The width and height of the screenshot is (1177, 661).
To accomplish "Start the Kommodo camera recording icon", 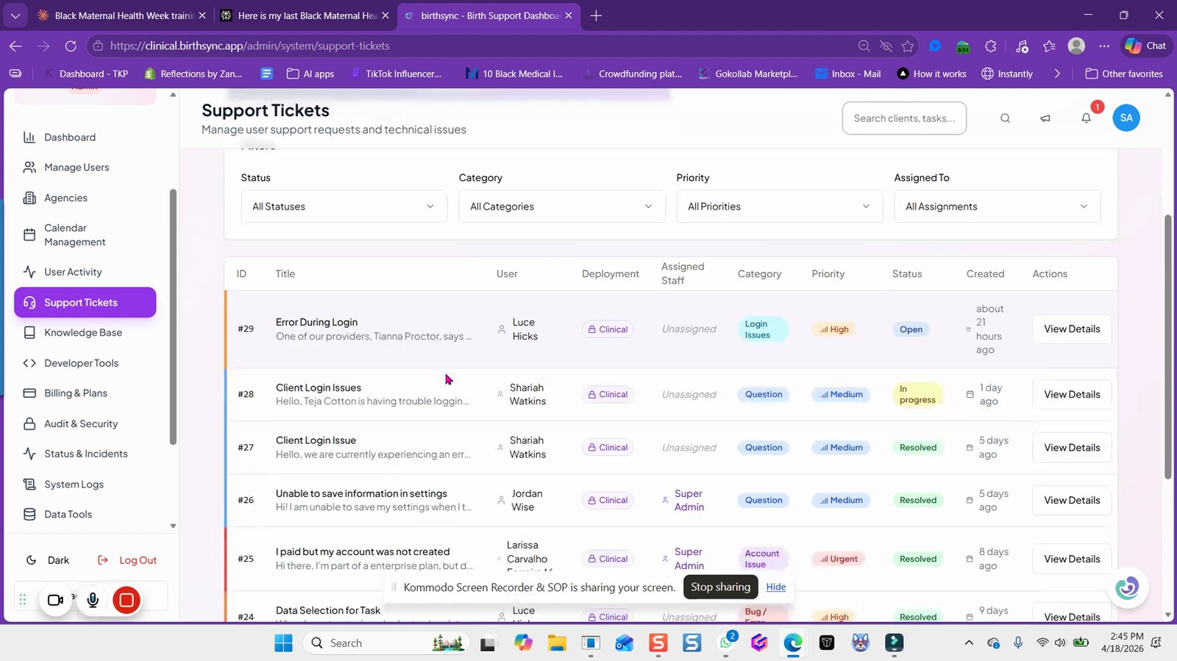I will click(x=55, y=600).
